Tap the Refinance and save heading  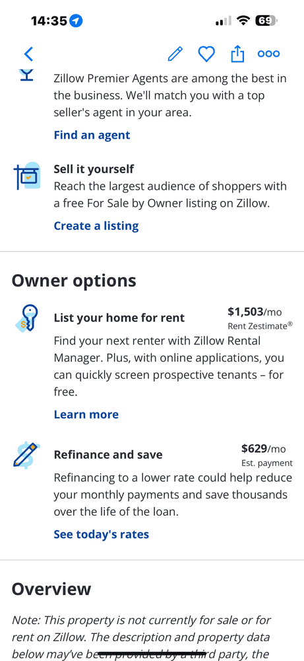[x=108, y=455]
